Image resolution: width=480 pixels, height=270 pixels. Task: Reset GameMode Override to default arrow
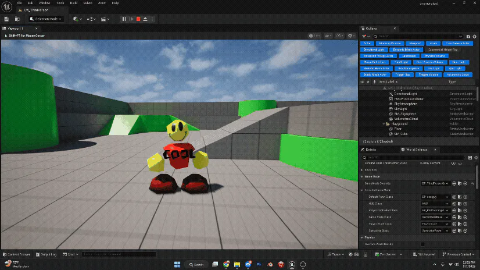473,183
